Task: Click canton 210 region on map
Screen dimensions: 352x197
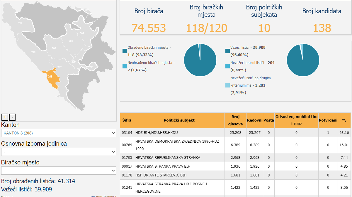Action: (x=33, y=53)
